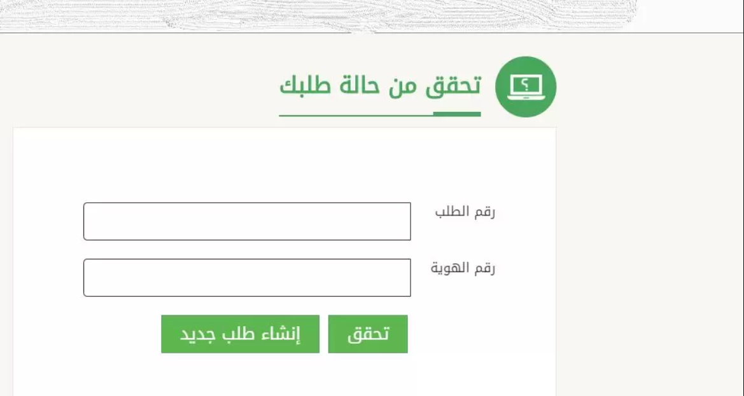Click the question mark inside the laptop icon
Screen dimensions: 744x396
click(526, 83)
